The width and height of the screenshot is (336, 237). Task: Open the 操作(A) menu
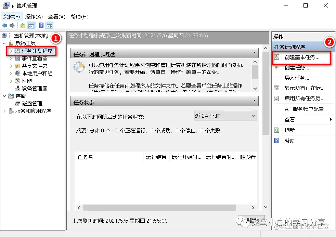coord(34,17)
